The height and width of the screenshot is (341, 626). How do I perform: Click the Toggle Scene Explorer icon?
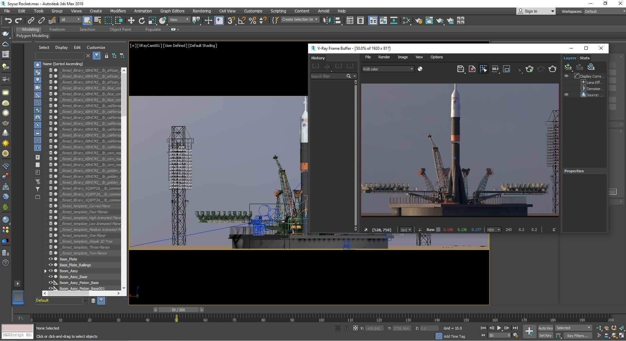(x=350, y=21)
